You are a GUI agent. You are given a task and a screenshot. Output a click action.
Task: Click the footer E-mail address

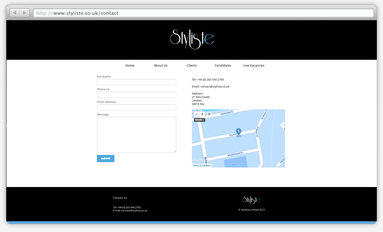(130, 211)
